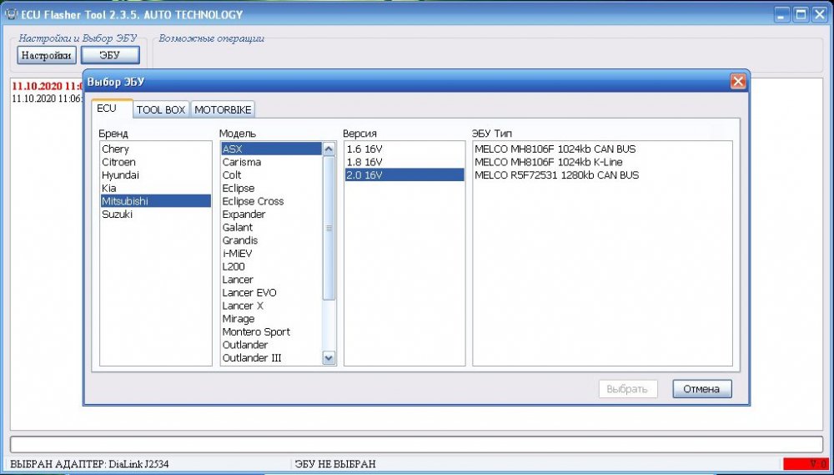Select Grandis model

271,240
